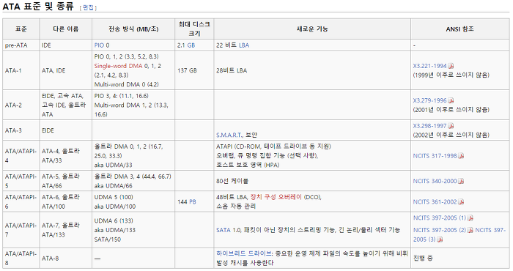The height and width of the screenshot is (271, 513).
Task: Open the NCITS 397-2005 (1) link
Action: (x=440, y=218)
